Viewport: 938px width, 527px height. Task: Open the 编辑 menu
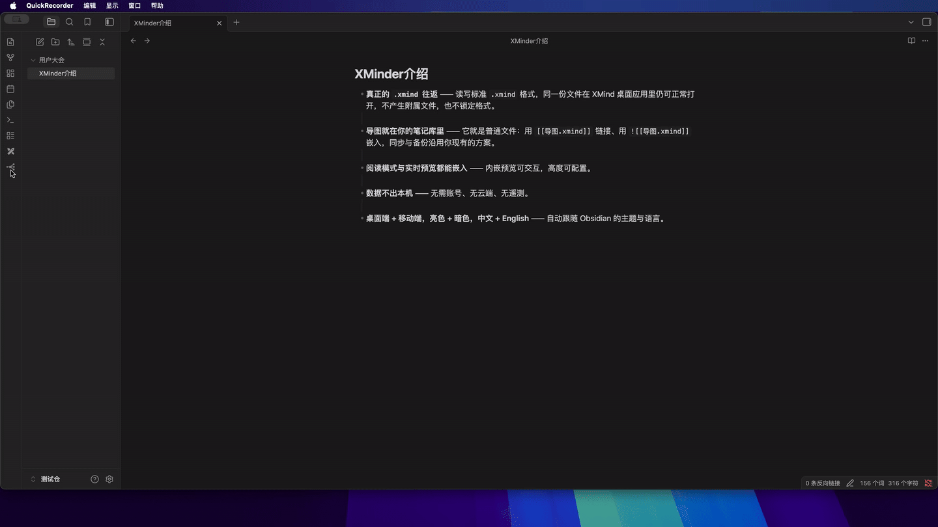tap(90, 6)
